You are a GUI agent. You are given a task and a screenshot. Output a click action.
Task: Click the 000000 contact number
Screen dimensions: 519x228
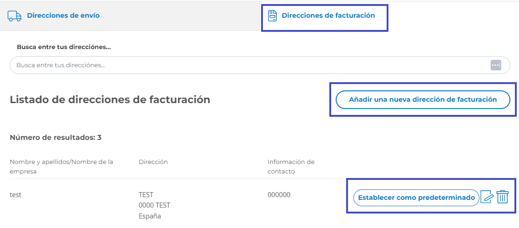click(x=279, y=195)
